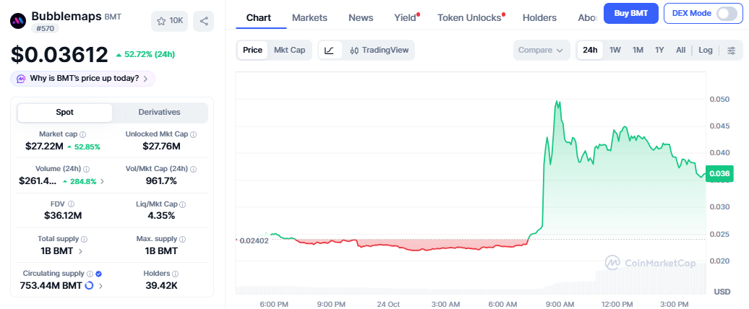Click the 284.8% volume change value
Image resolution: width=749 pixels, height=309 pixels.
tap(80, 181)
